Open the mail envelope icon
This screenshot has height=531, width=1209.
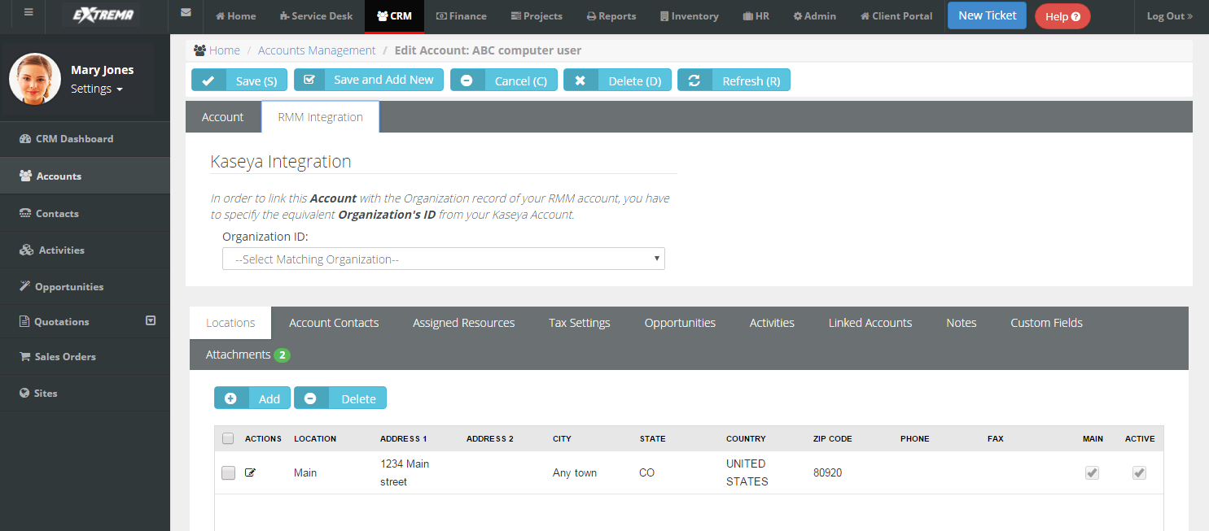pyautogui.click(x=186, y=13)
